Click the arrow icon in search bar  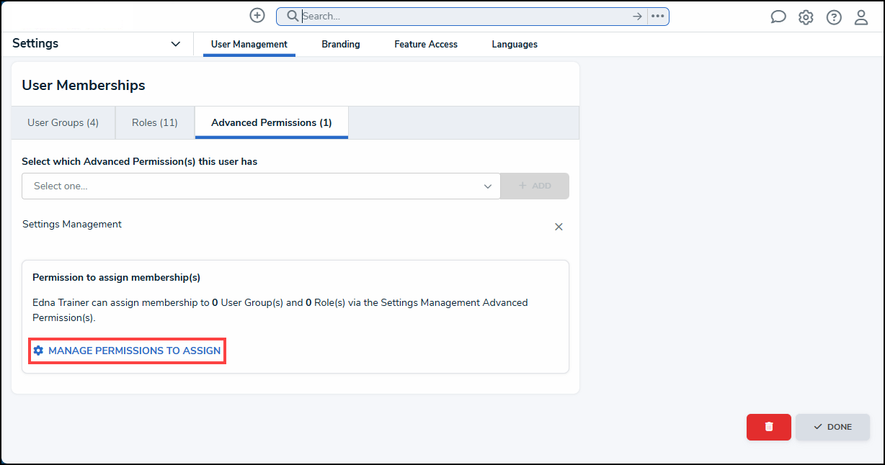click(637, 16)
